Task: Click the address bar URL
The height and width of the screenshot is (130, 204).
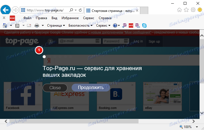Action: click(x=45, y=10)
